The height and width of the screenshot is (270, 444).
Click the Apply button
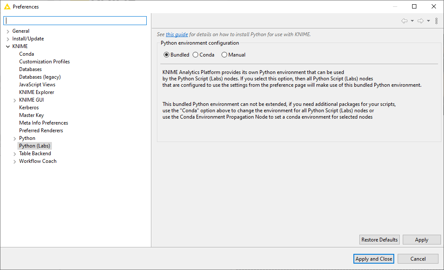[421, 239]
